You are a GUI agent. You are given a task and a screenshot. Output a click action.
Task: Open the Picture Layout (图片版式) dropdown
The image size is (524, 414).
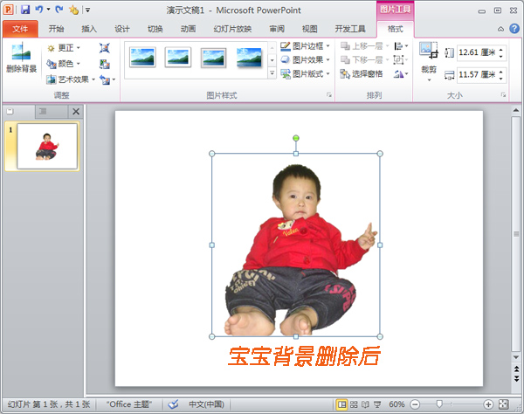[x=305, y=74]
